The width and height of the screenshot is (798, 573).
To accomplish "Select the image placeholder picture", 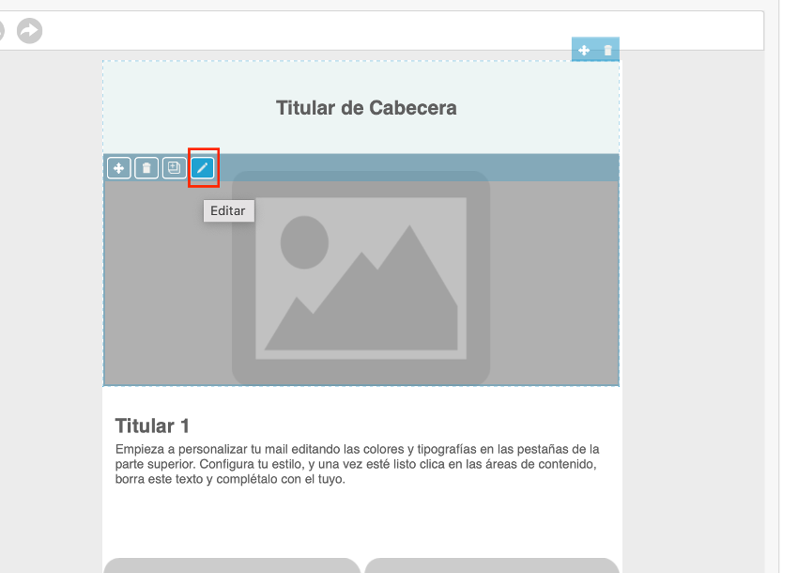I will 361,277.
